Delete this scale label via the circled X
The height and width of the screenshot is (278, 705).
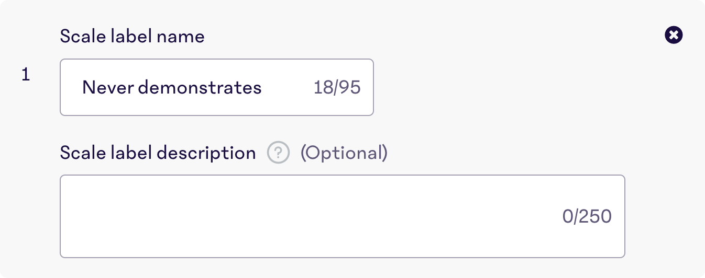click(x=674, y=36)
